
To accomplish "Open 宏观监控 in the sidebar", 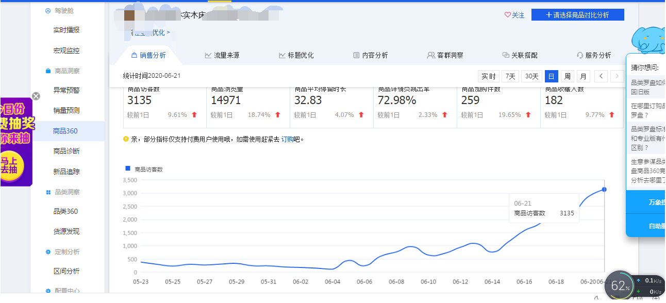I will (66, 50).
